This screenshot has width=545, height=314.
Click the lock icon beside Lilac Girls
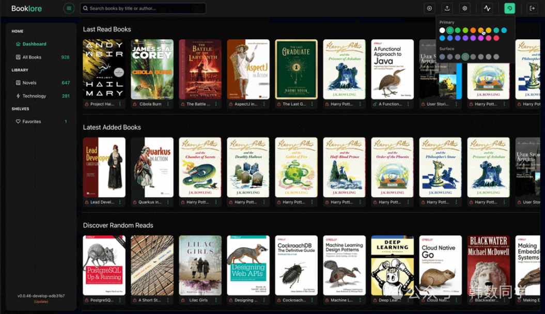(x=182, y=300)
